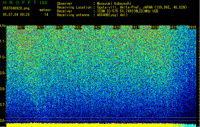
Task: Click the 0924 time marker
Action: click(x=78, y=27)
